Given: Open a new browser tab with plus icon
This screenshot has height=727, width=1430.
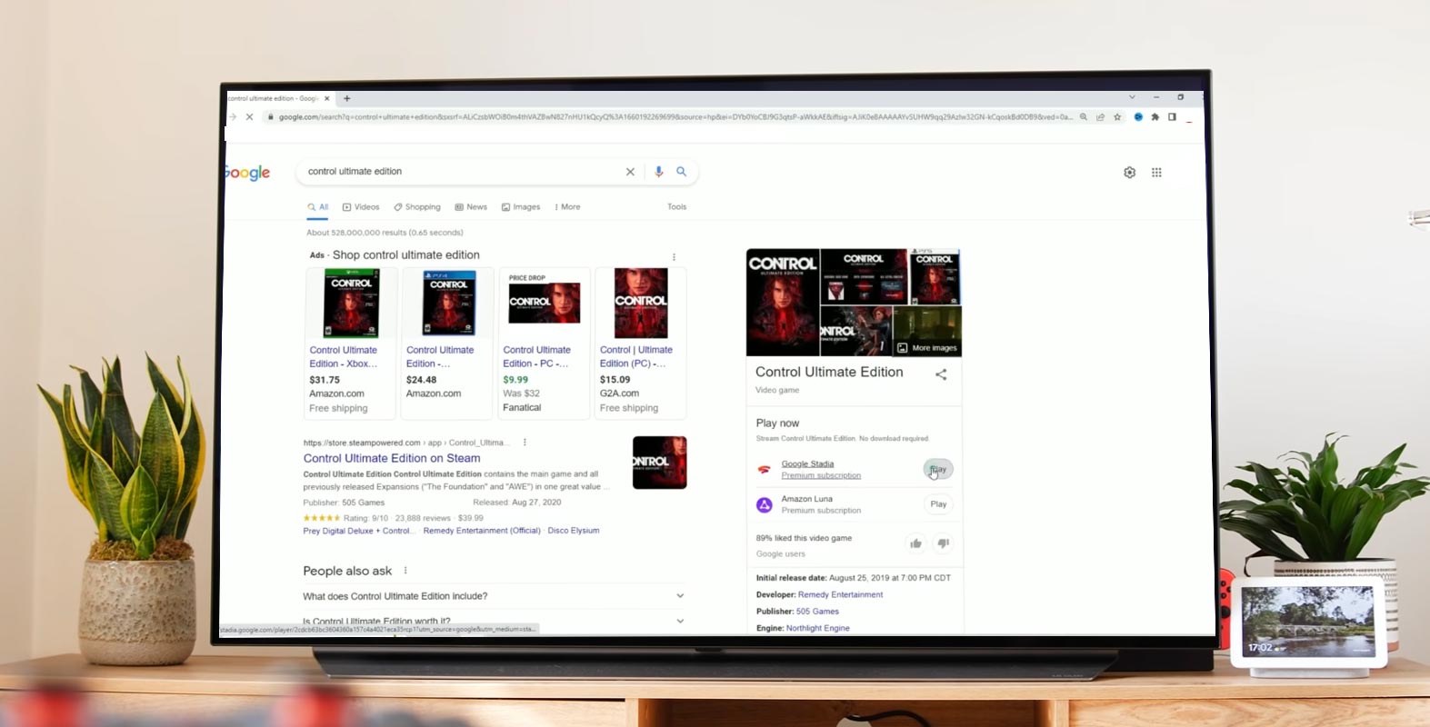Looking at the screenshot, I should (x=346, y=98).
